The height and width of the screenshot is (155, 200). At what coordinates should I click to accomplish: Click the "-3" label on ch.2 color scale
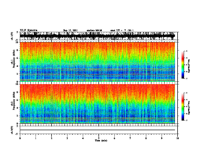186,93
